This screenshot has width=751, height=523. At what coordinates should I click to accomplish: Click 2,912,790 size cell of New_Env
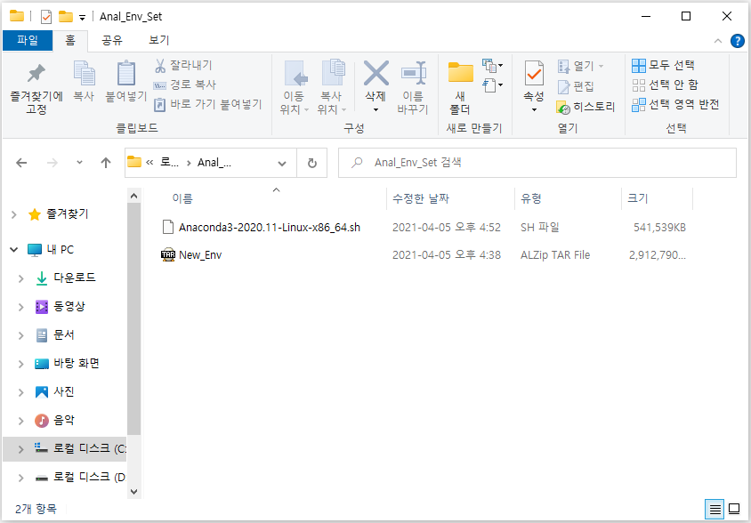click(x=657, y=255)
